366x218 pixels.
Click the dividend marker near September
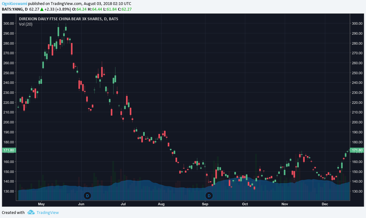tap(209, 196)
